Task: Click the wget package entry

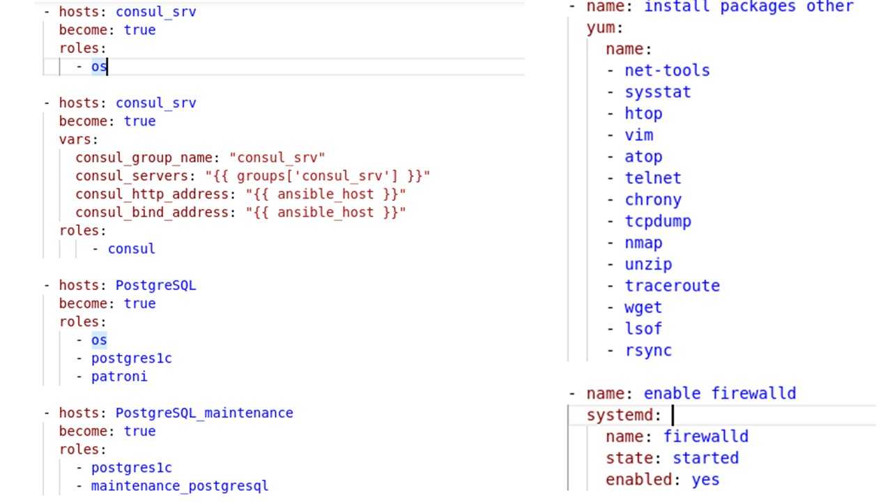Action: coord(643,307)
